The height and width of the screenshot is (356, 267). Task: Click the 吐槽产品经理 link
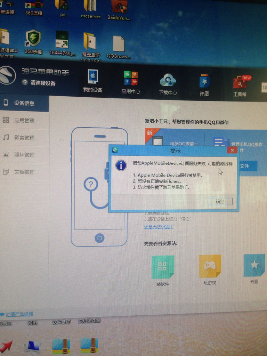pos(19,314)
